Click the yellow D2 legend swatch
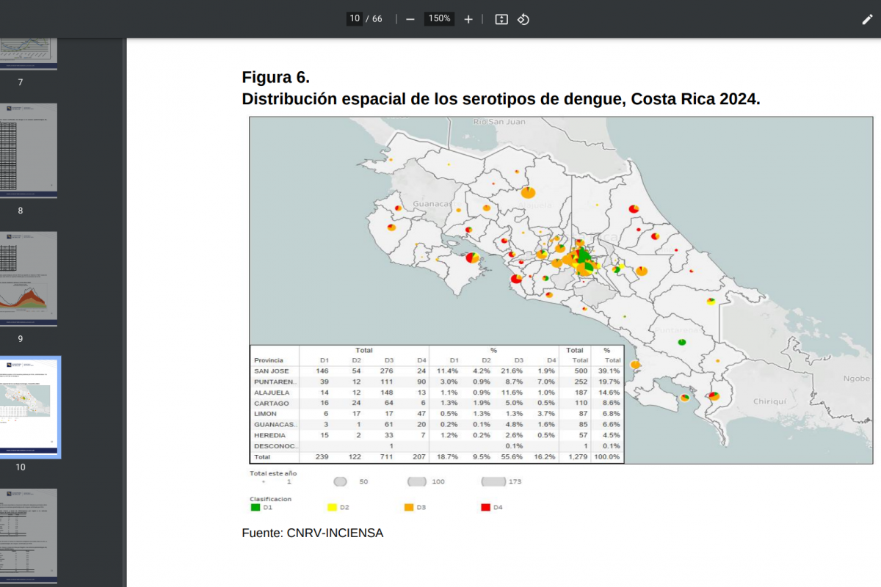Image resolution: width=881 pixels, height=587 pixels. 332,507
